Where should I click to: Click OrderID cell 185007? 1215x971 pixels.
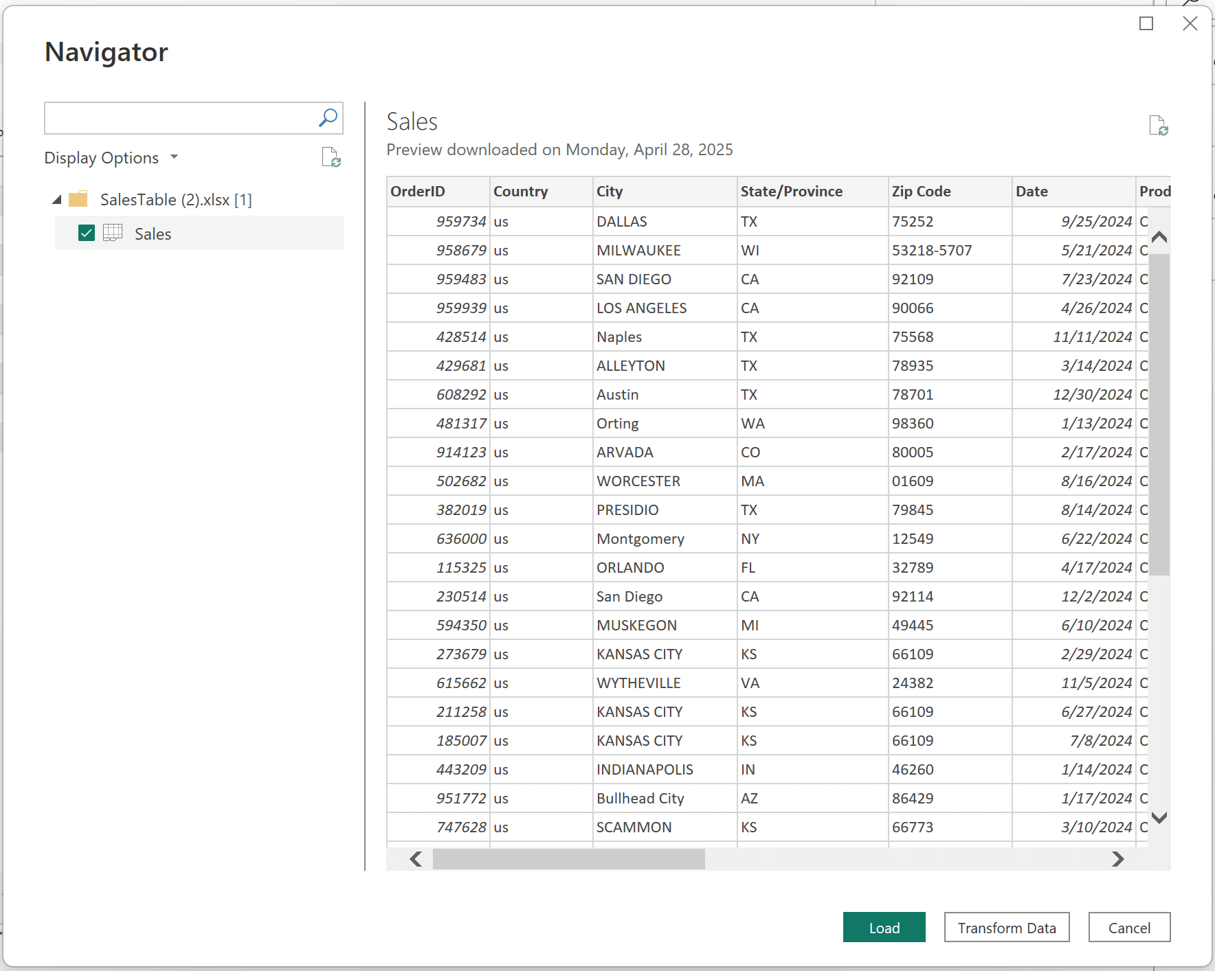(x=438, y=741)
